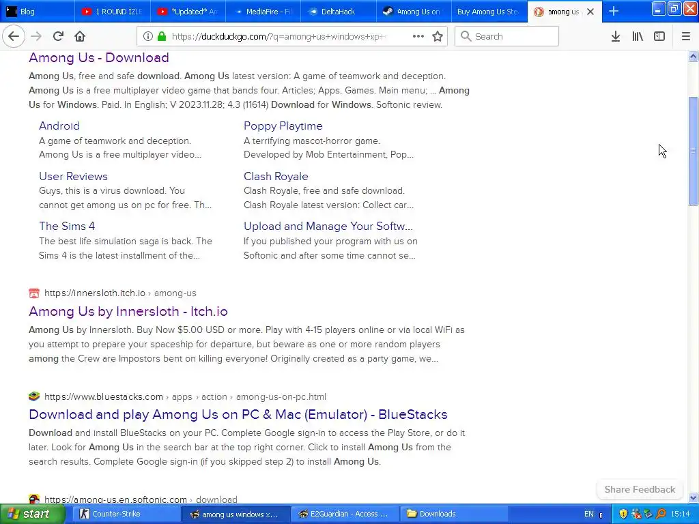The height and width of the screenshot is (524, 699).
Task: Click the https://www.bluestacks.com URL text
Action: (104, 396)
